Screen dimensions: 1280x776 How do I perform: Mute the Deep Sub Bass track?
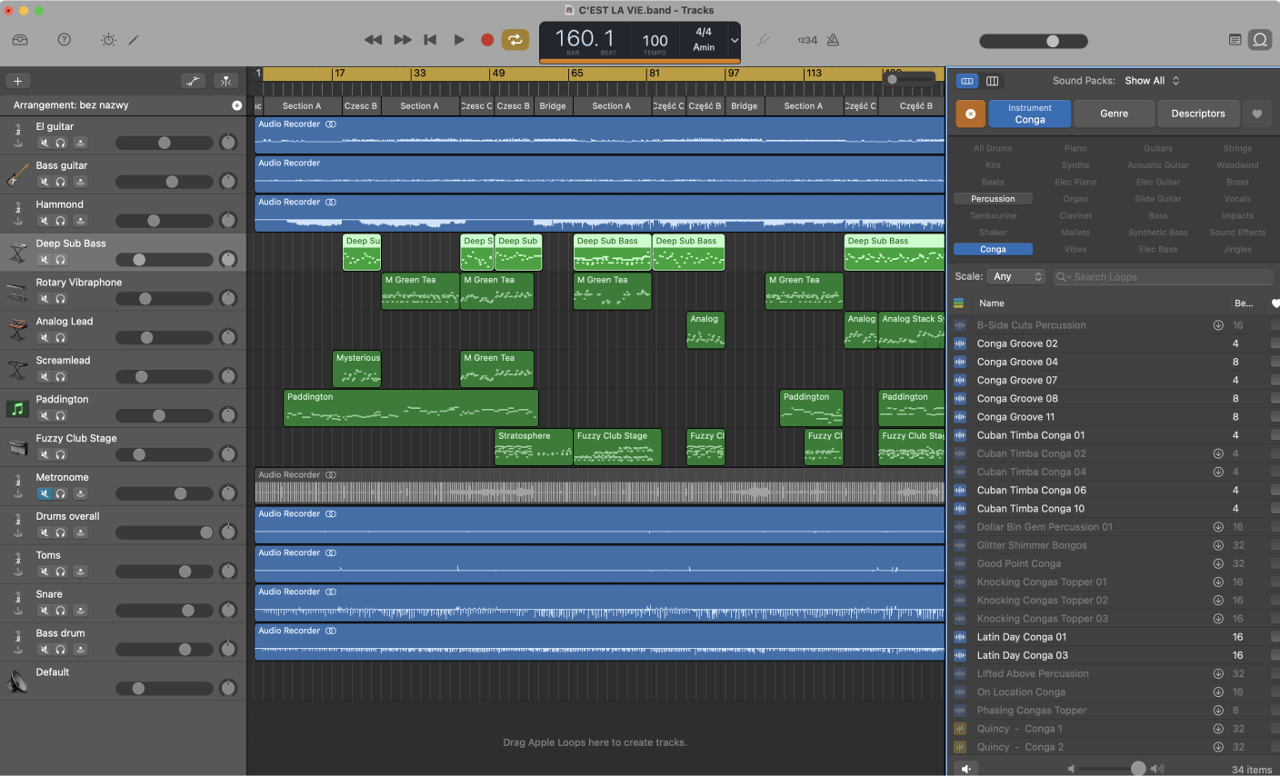(x=44, y=260)
